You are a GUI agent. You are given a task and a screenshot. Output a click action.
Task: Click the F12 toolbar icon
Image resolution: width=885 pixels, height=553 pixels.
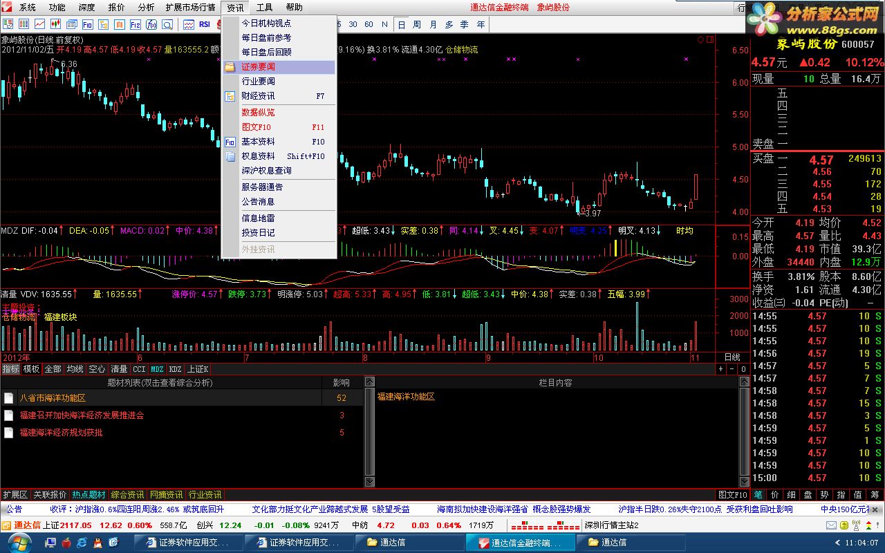pos(136,24)
